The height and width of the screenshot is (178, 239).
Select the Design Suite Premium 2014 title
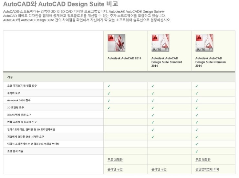211,62
